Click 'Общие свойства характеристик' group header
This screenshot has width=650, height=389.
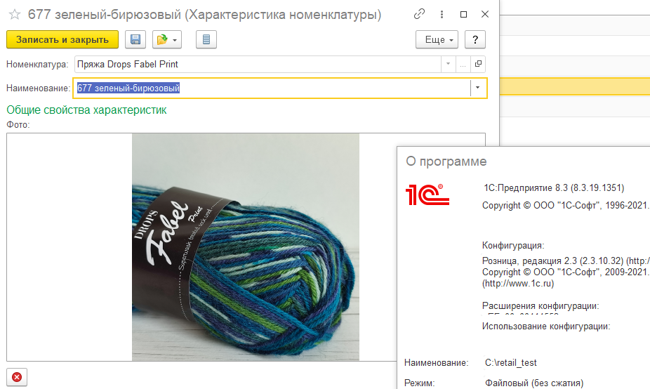[x=86, y=110]
